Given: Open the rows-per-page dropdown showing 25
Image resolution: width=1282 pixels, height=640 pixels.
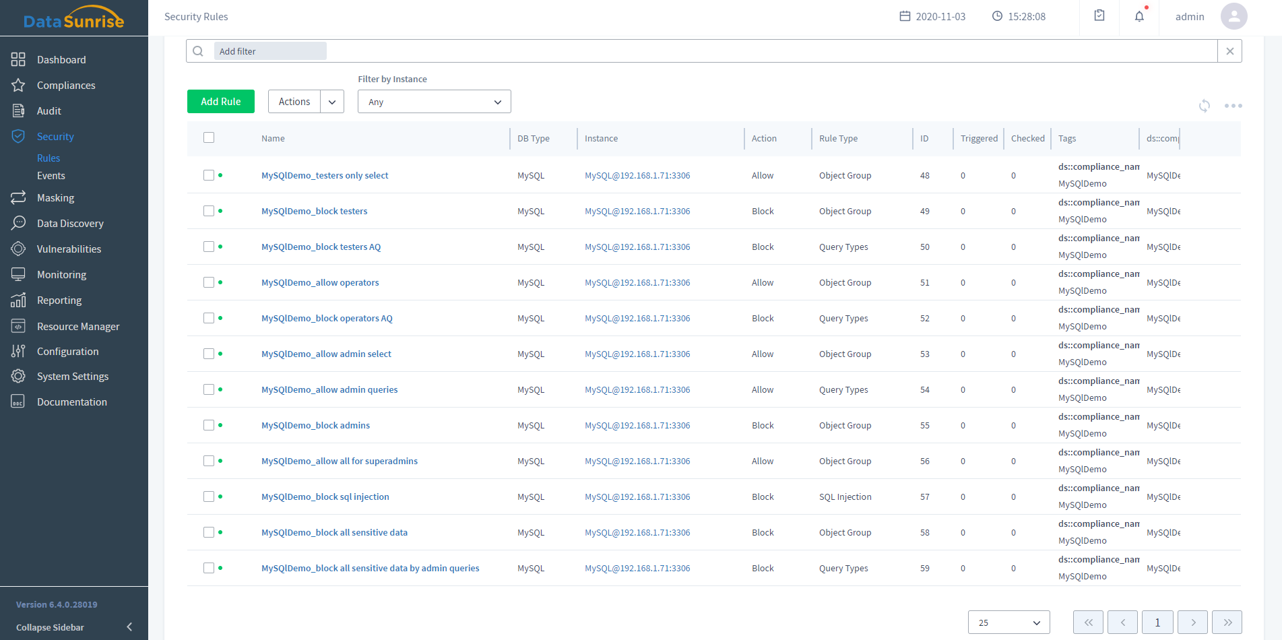Looking at the screenshot, I should click(1008, 622).
